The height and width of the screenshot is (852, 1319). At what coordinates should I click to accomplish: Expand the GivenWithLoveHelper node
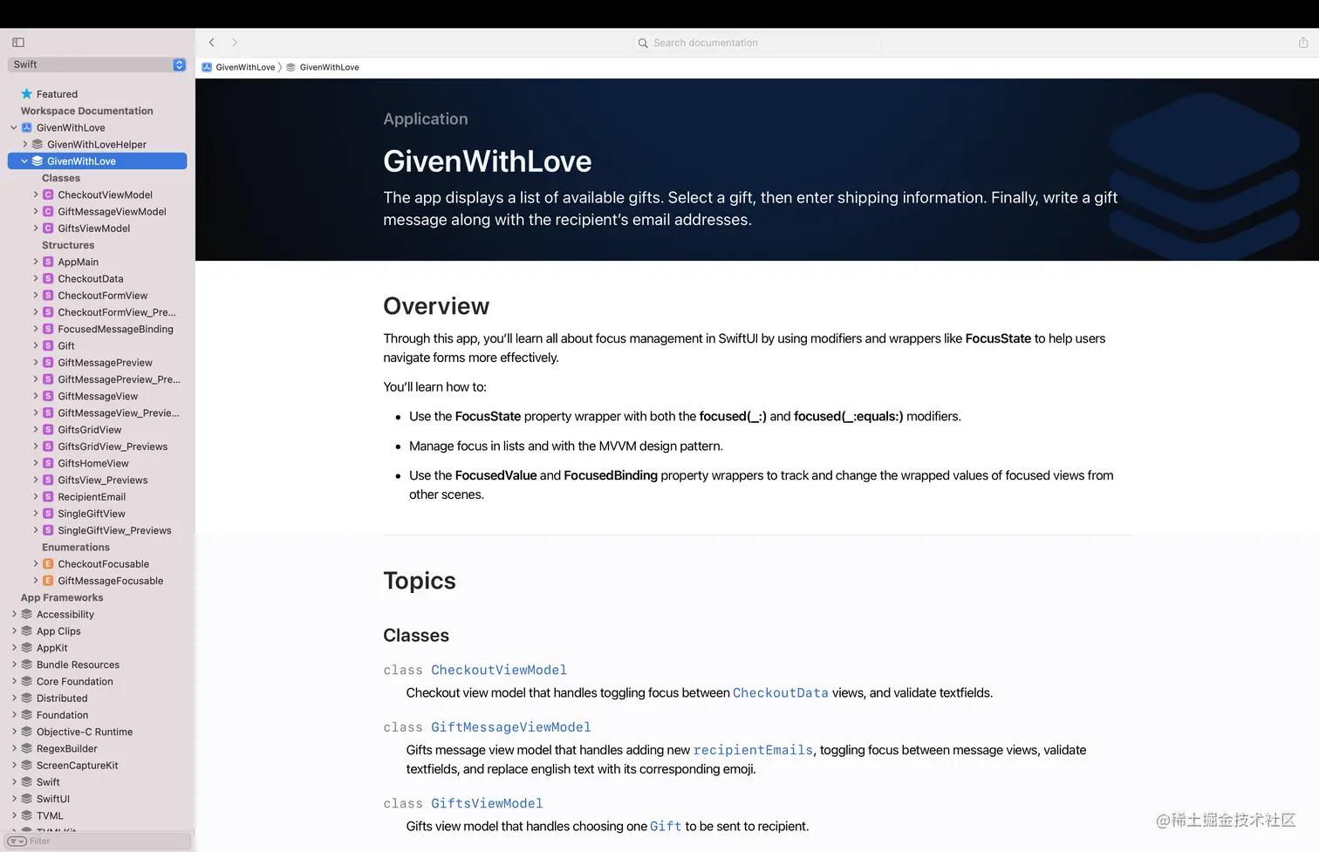coord(24,145)
